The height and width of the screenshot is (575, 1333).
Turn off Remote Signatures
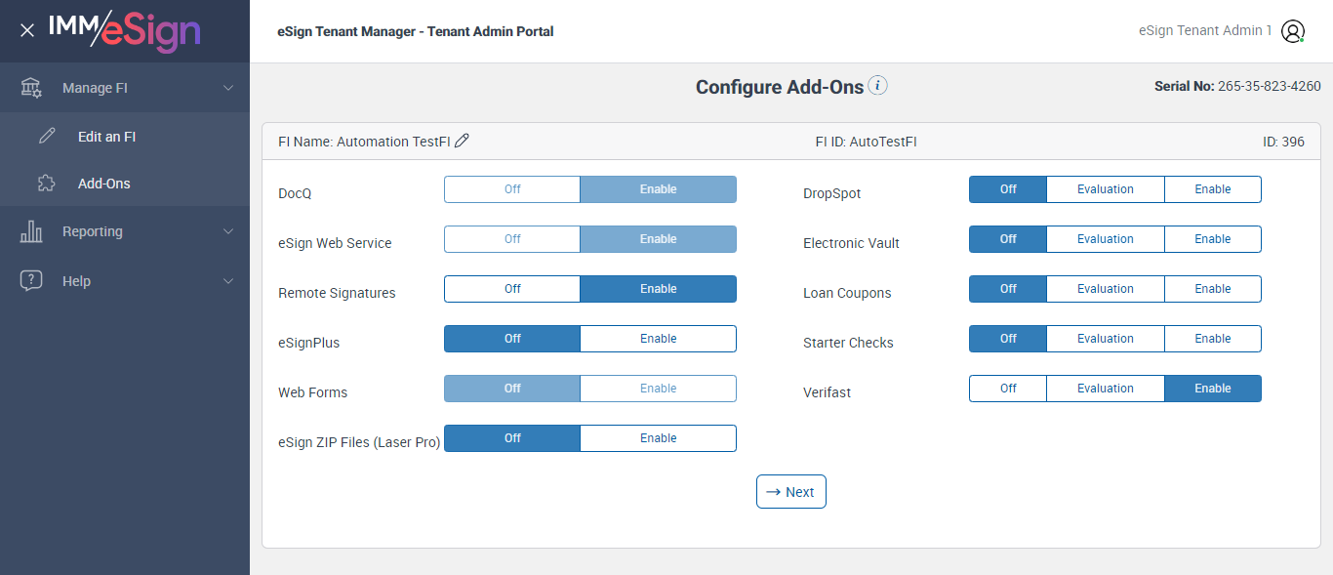point(512,289)
